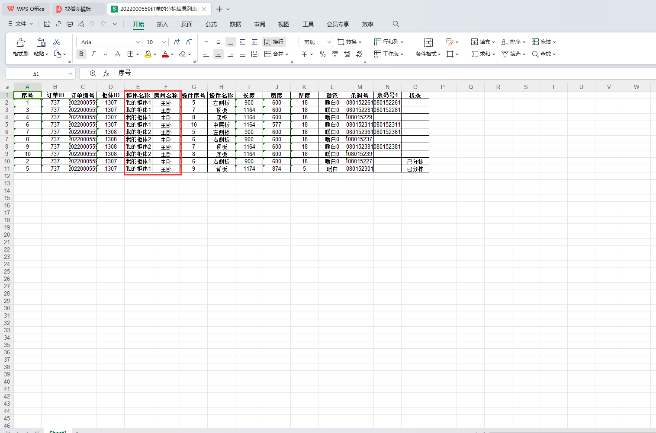Click the Redo arrow
Viewport: 656px width, 433px height.
(x=103, y=24)
